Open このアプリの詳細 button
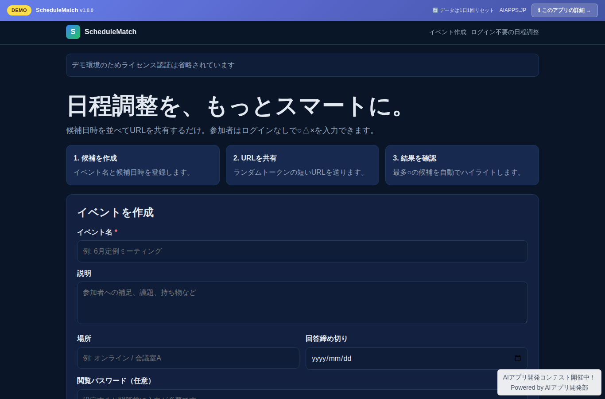605x399 pixels. point(565,10)
